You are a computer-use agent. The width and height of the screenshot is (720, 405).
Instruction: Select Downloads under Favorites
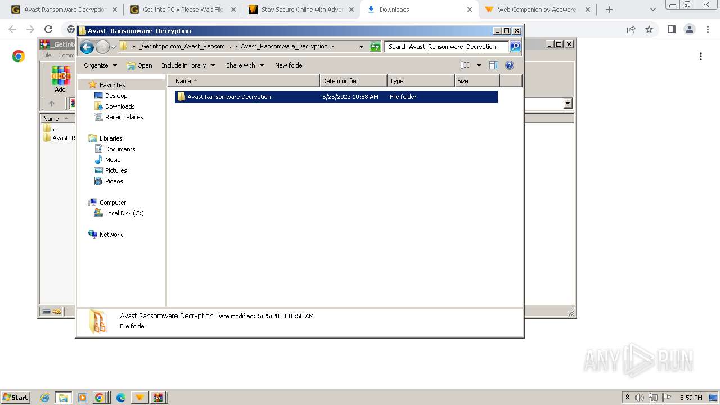tap(120, 106)
